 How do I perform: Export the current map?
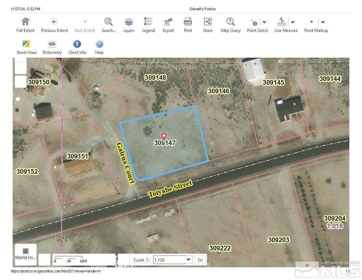pyautogui.click(x=168, y=22)
